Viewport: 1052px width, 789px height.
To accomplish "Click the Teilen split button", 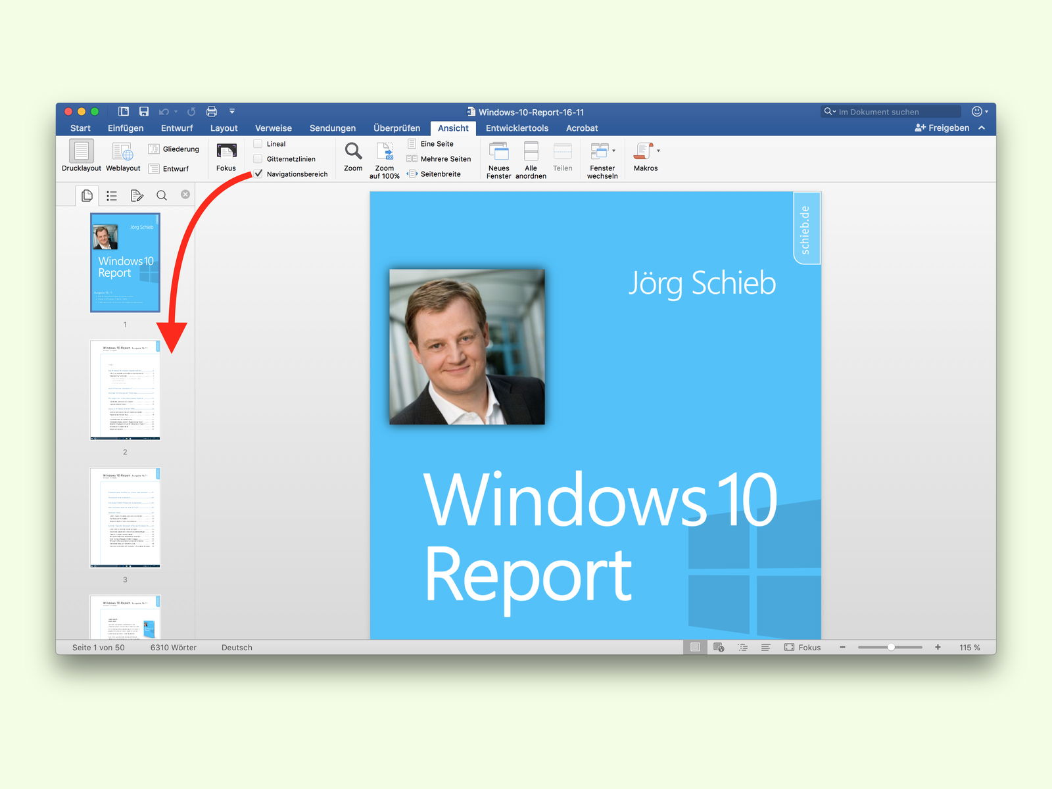I will coord(563,158).
